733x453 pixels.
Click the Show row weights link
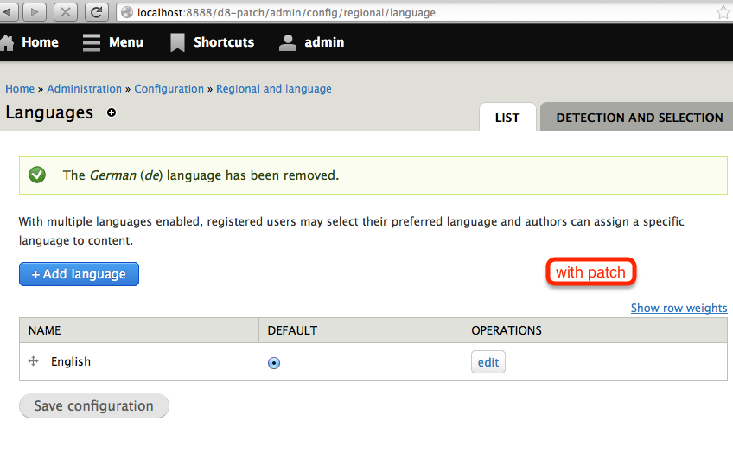click(x=679, y=308)
